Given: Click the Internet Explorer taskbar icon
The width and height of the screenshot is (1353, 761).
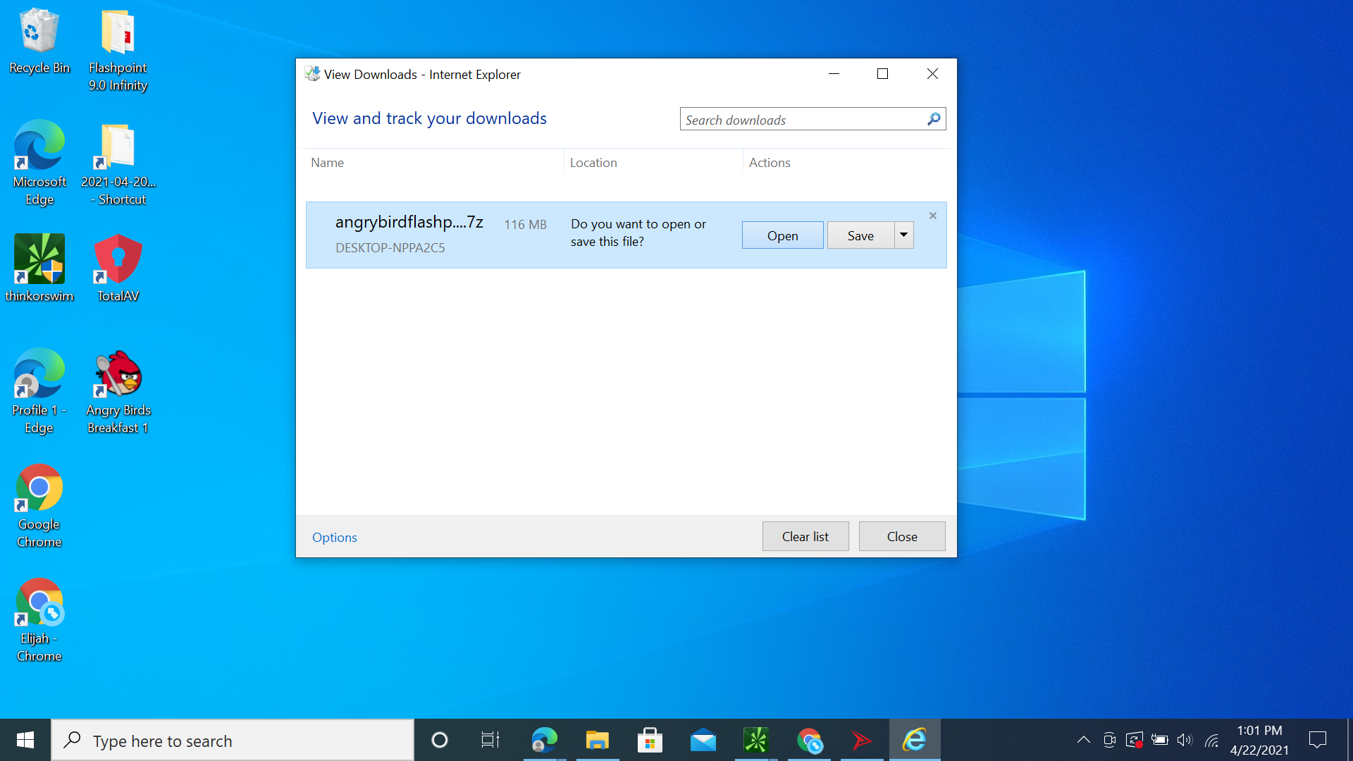Looking at the screenshot, I should [915, 740].
